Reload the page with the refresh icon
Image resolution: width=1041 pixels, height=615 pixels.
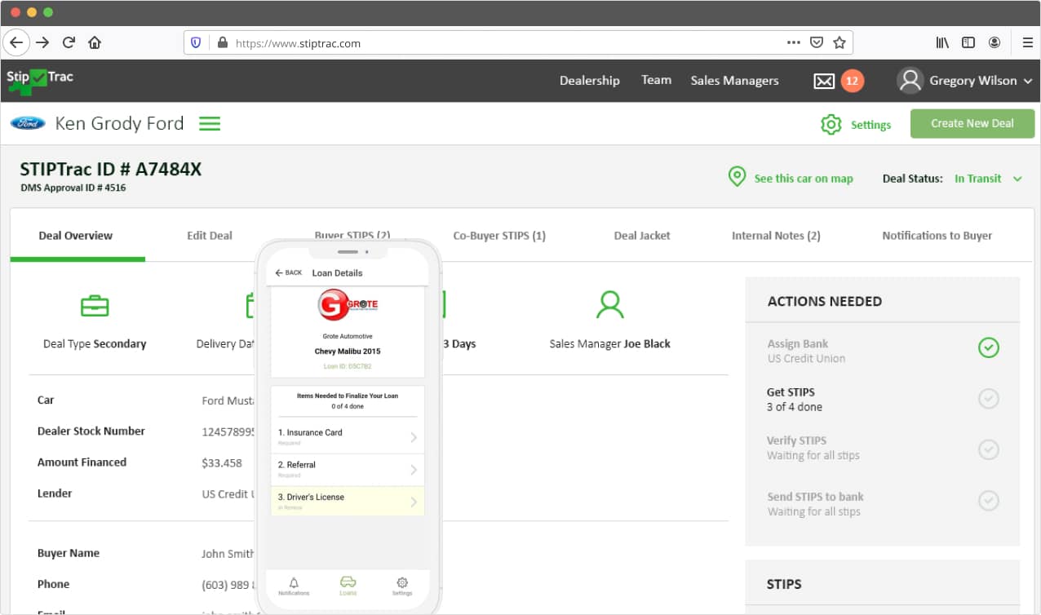pyautogui.click(x=69, y=42)
